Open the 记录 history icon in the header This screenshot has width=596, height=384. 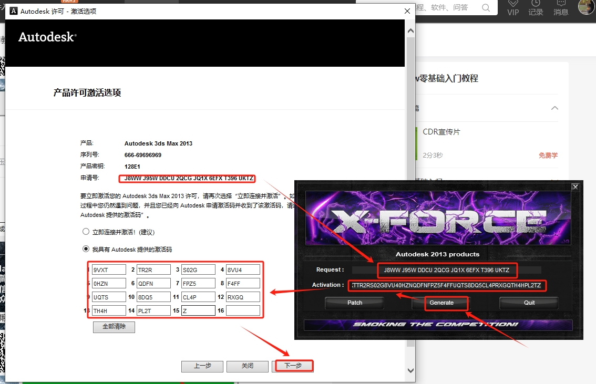click(536, 7)
